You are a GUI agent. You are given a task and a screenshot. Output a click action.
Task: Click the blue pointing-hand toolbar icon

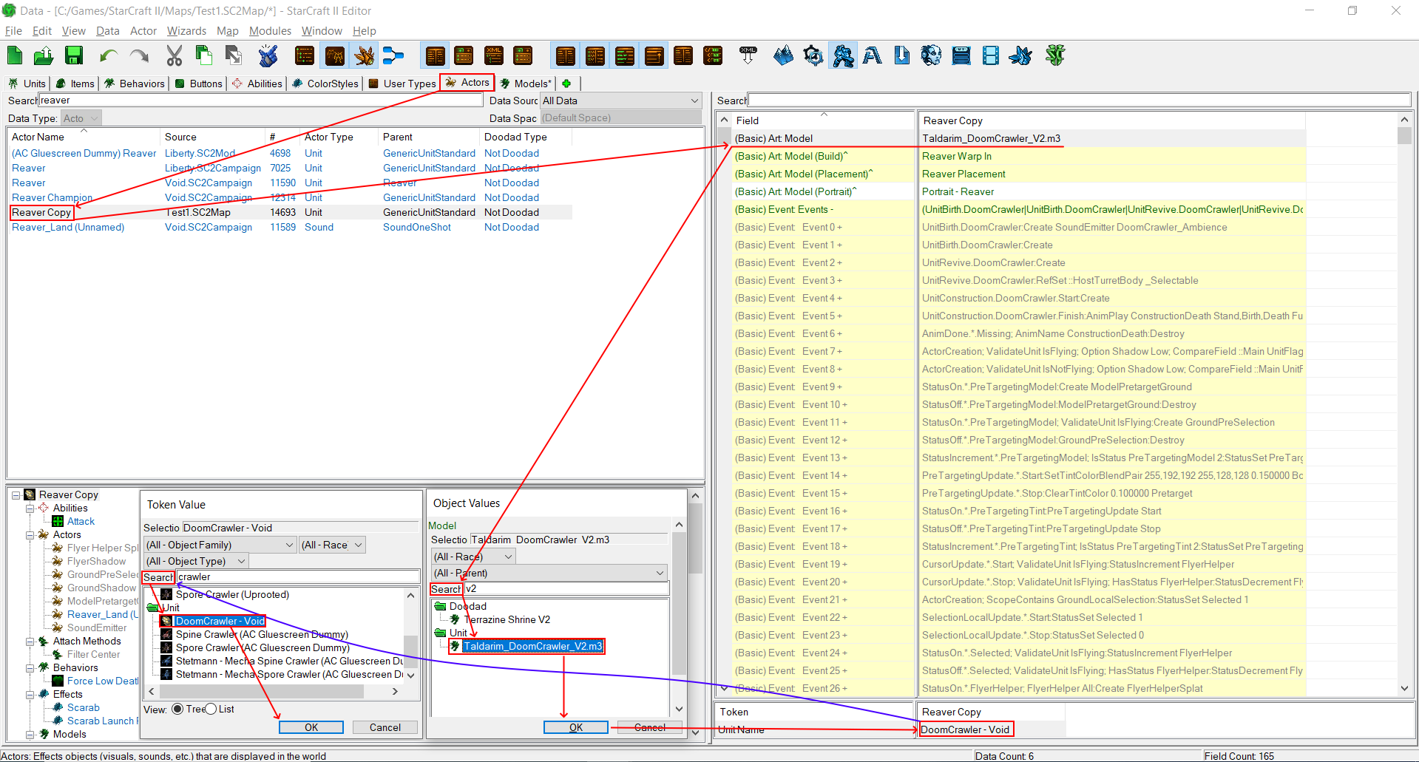[x=268, y=55]
